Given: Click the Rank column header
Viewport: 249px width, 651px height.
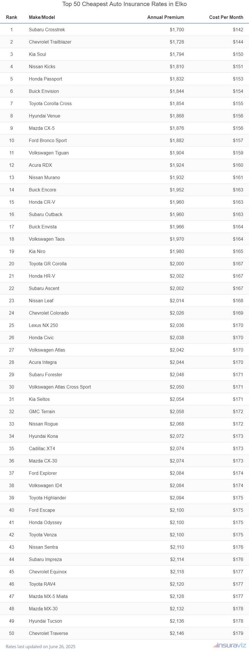Looking at the screenshot, I should (11, 17).
